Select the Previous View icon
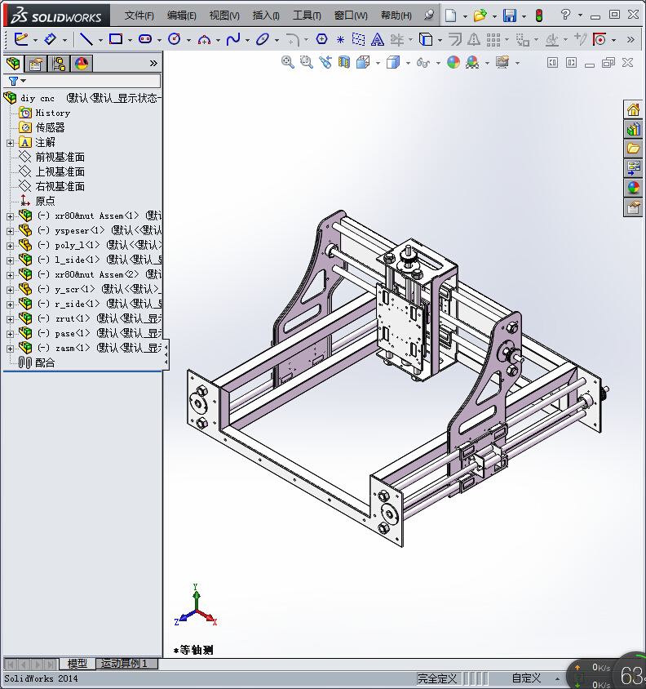This screenshot has height=689, width=646. pos(325,62)
